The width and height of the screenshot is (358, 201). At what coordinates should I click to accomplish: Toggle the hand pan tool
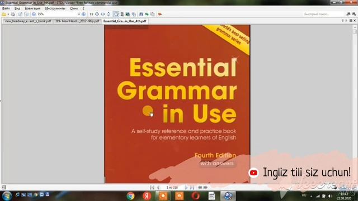(116, 15)
